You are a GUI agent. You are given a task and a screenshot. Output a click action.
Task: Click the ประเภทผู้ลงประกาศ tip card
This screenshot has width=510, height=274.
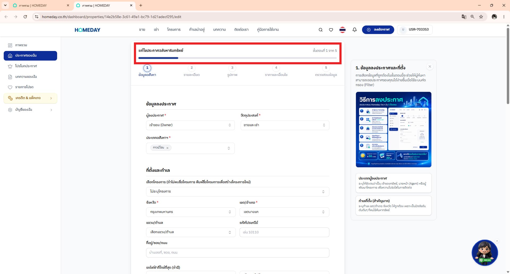[393, 183]
